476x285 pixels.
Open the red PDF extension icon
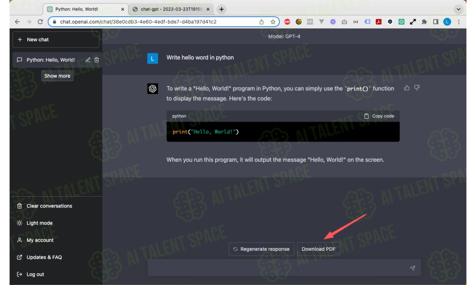(x=378, y=22)
